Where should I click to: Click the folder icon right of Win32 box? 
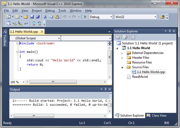(x=162, y=17)
